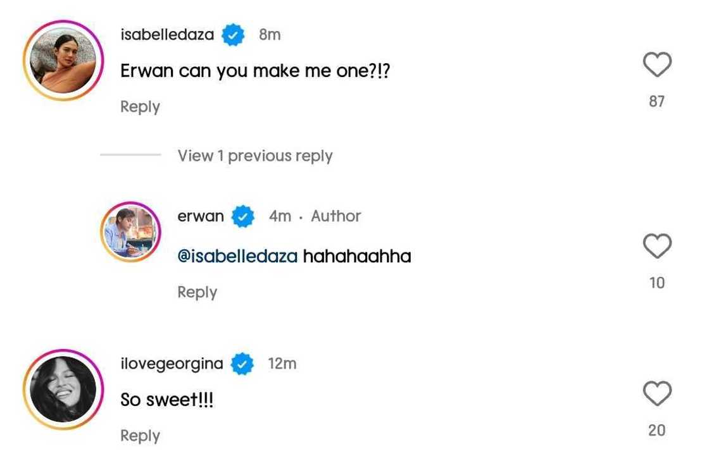Reply to ilovegeorgina's comment

pos(140,436)
